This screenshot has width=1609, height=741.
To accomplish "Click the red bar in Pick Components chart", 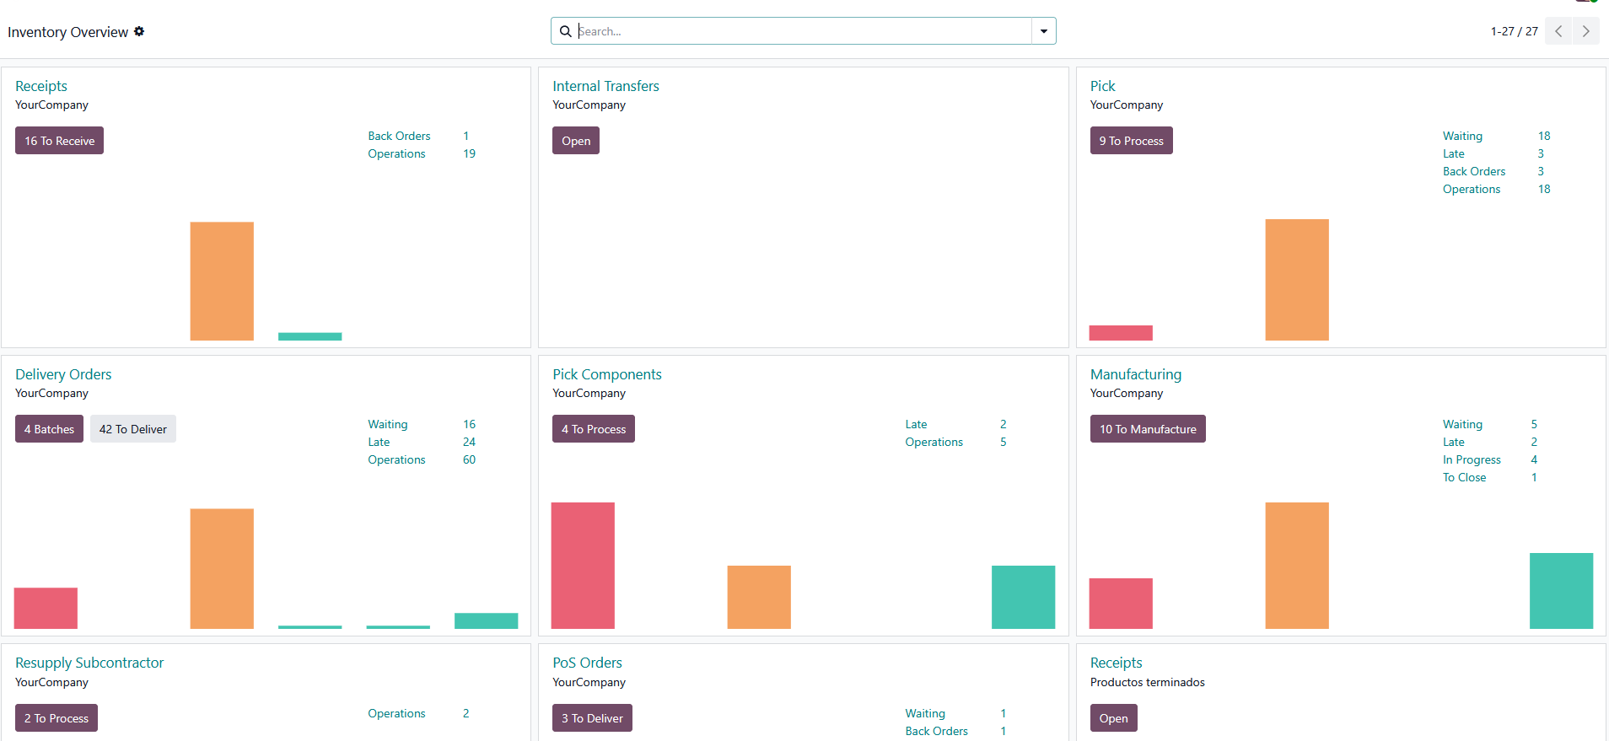I will click(583, 565).
